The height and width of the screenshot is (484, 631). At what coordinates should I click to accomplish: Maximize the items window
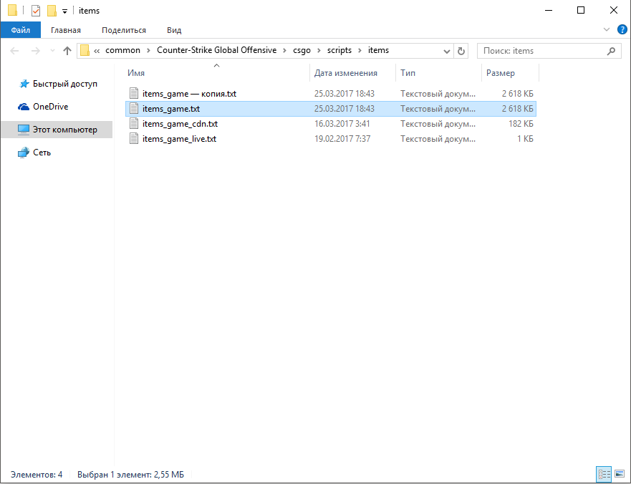pyautogui.click(x=581, y=11)
